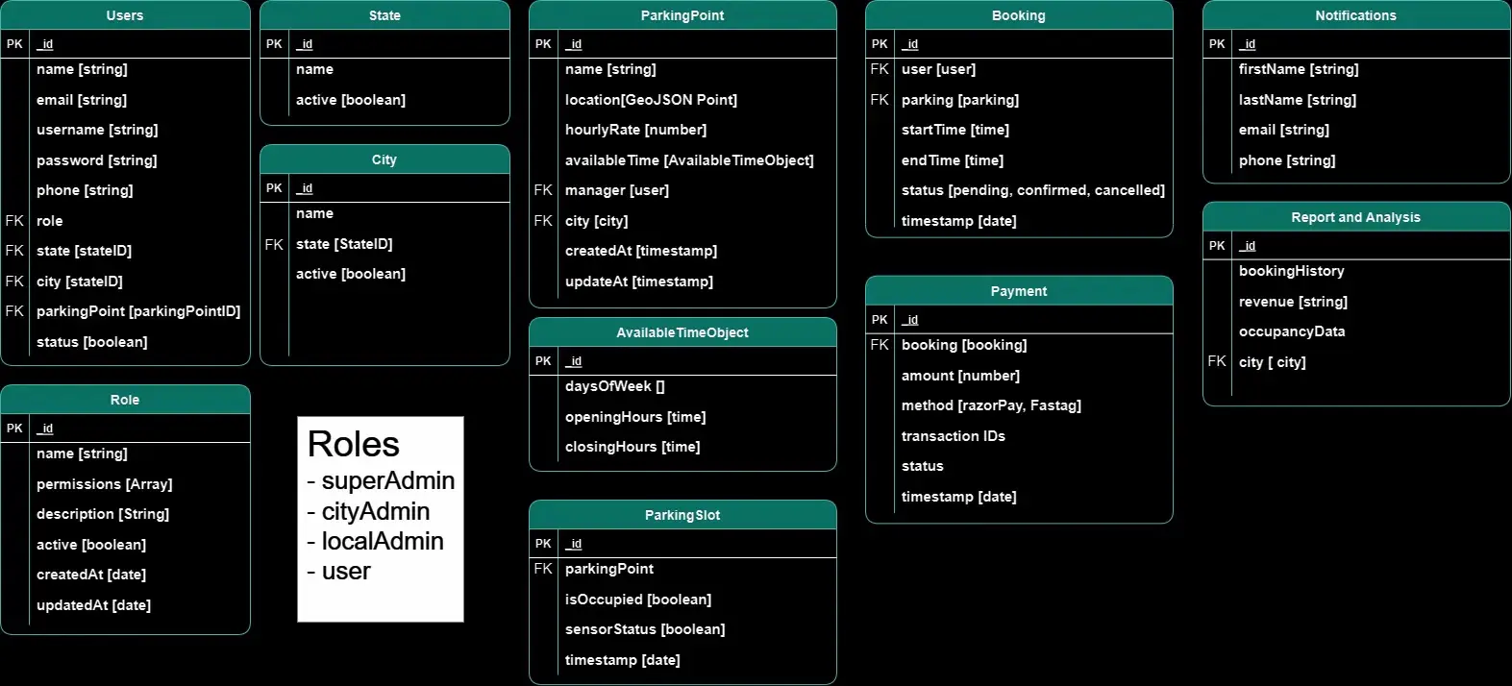Select the daysOfWeek [] field
This screenshot has width=1512, height=686.
coord(615,386)
